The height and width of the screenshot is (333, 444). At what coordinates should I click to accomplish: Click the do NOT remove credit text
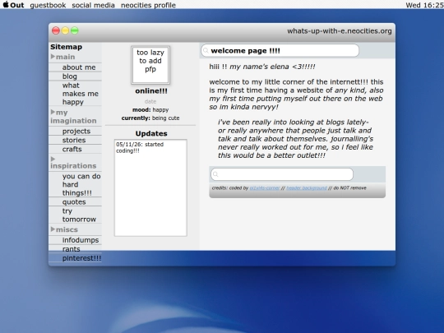pyautogui.click(x=350, y=188)
